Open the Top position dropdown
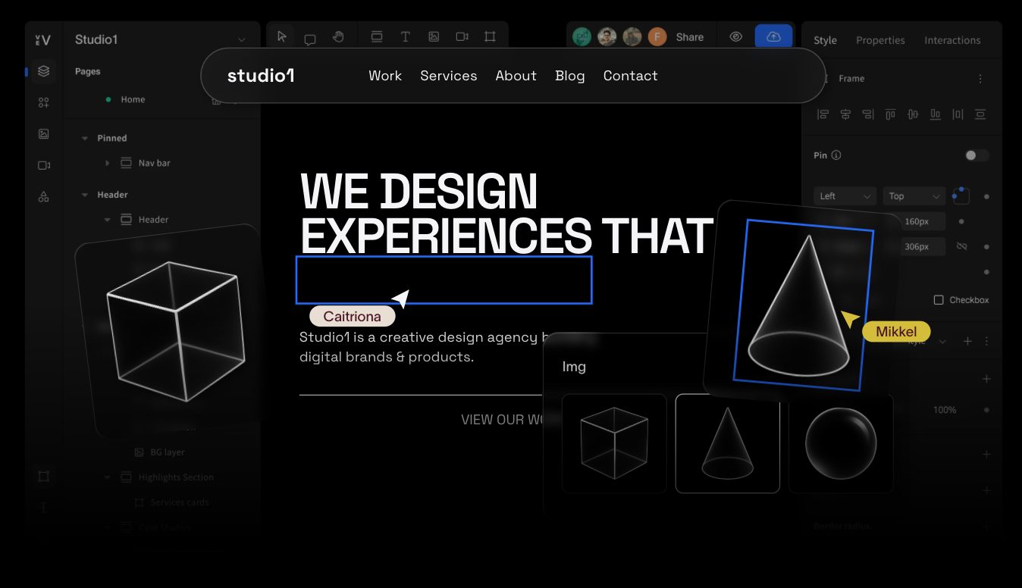The width and height of the screenshot is (1022, 588). pyautogui.click(x=913, y=195)
